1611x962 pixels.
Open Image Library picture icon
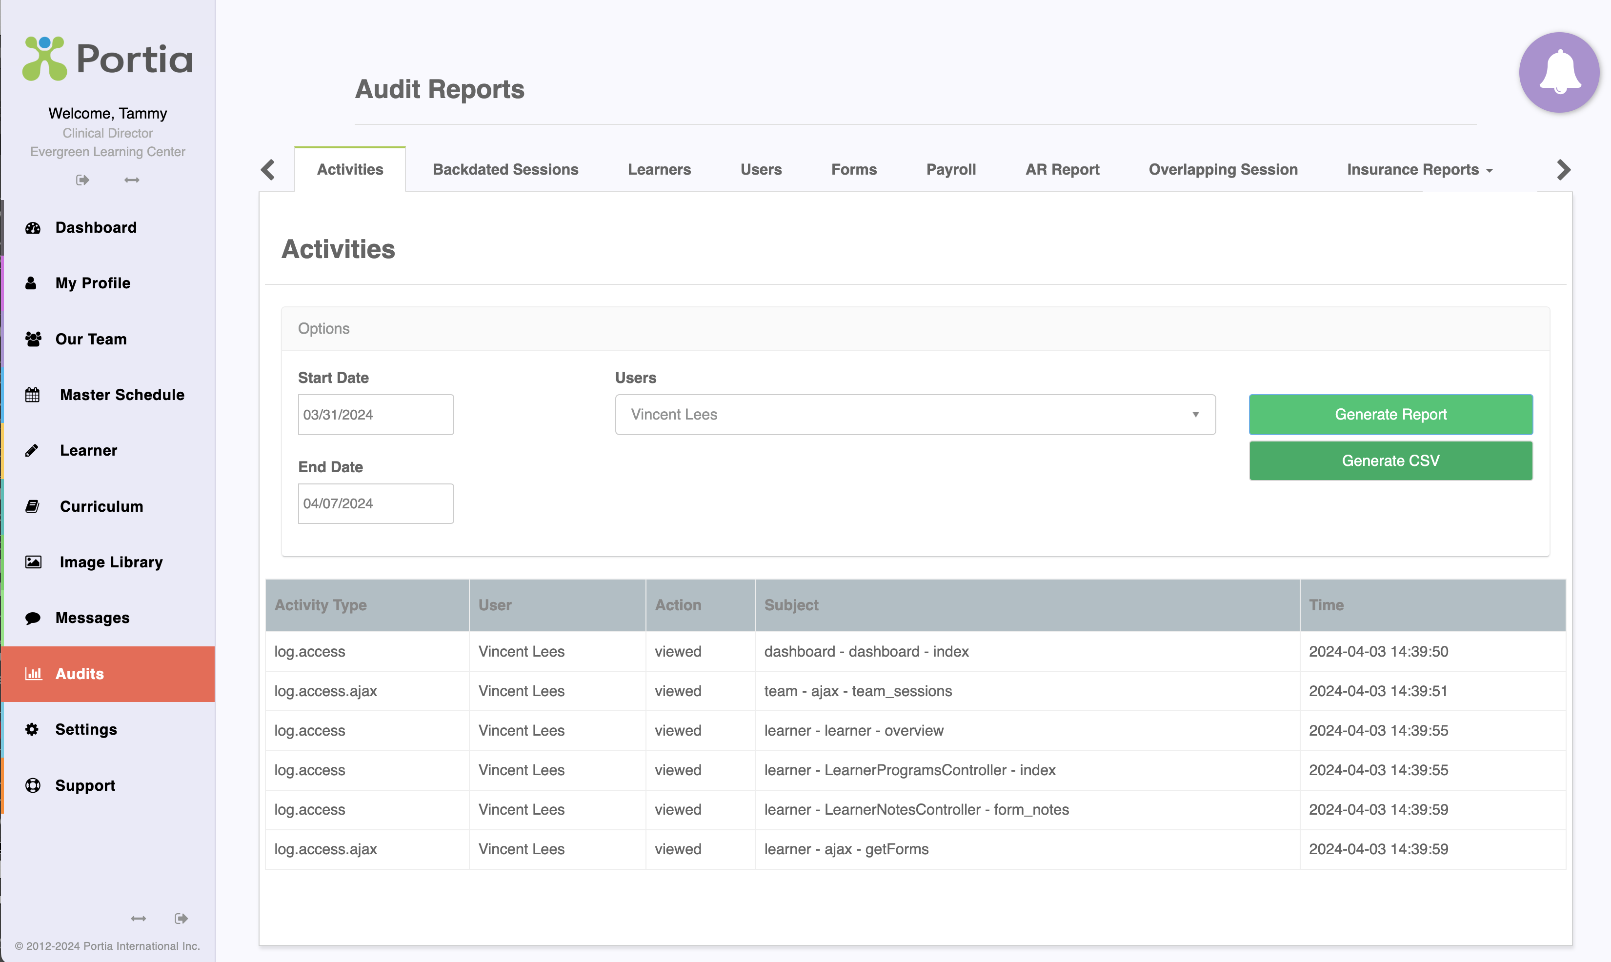(x=33, y=562)
